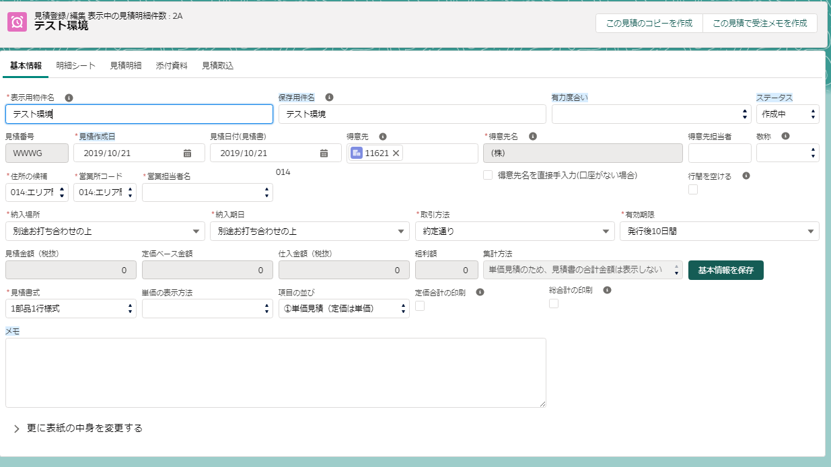The height and width of the screenshot is (467, 831).
Task: Toggle 総合計の印刷 checkbox
Action: tap(554, 303)
